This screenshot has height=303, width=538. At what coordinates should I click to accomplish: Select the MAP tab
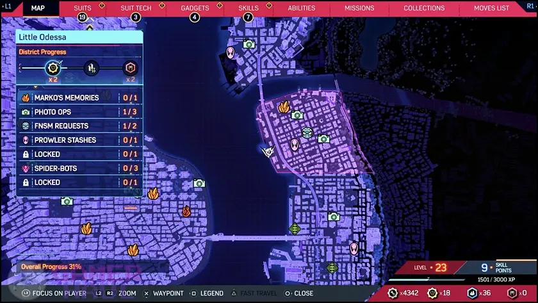[x=38, y=8]
